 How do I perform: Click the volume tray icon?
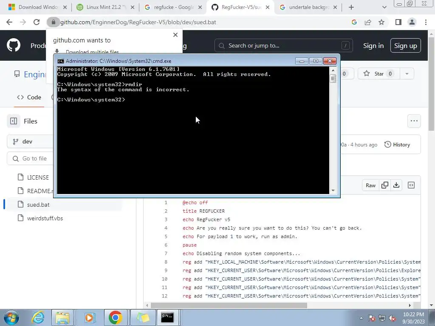pos(392,318)
